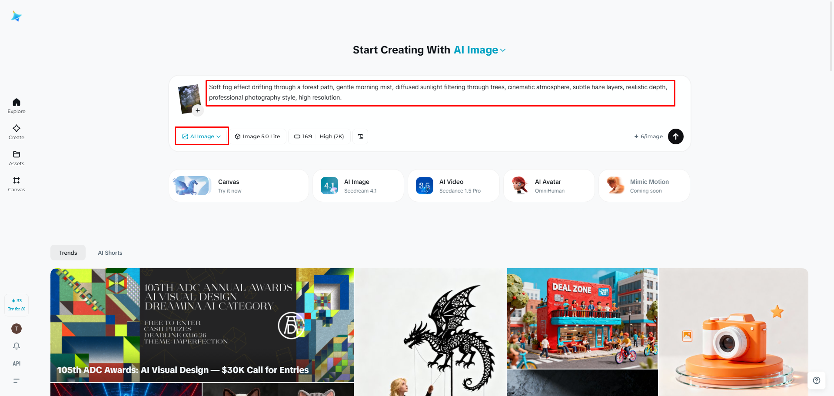Switch to the AI Shorts tab

(x=110, y=253)
